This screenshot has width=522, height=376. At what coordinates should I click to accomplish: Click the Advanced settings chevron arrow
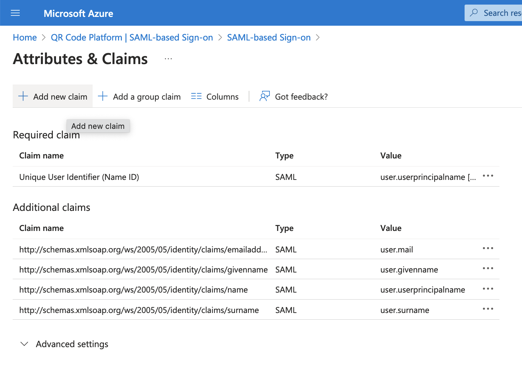tap(24, 344)
